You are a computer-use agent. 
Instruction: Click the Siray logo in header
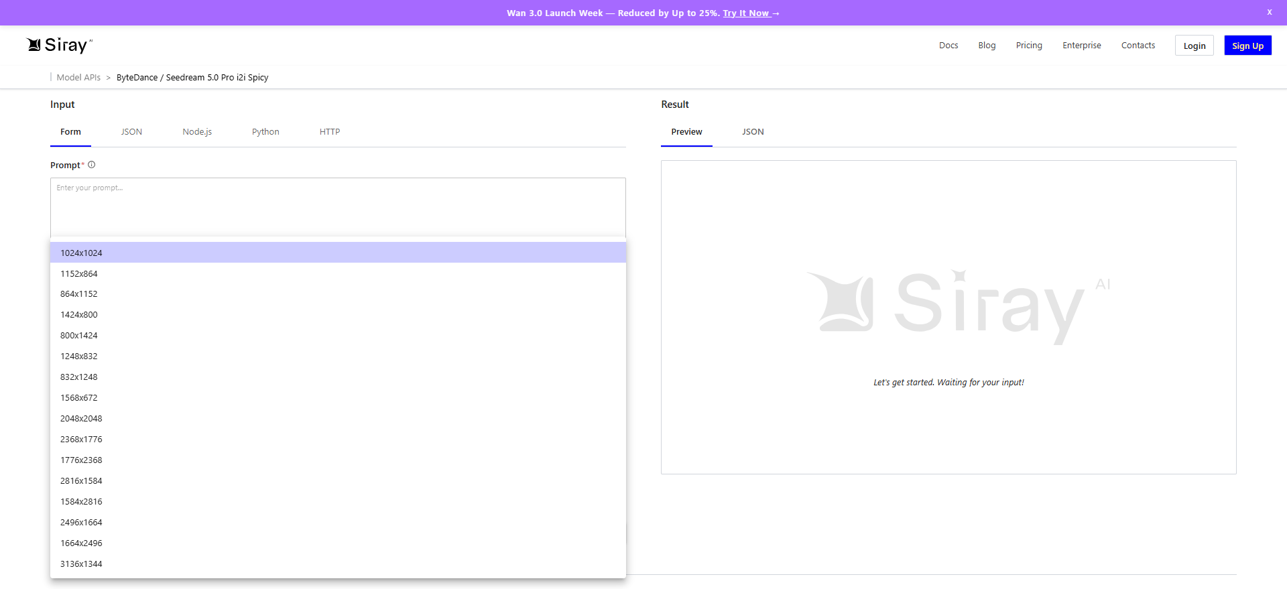pyautogui.click(x=60, y=45)
